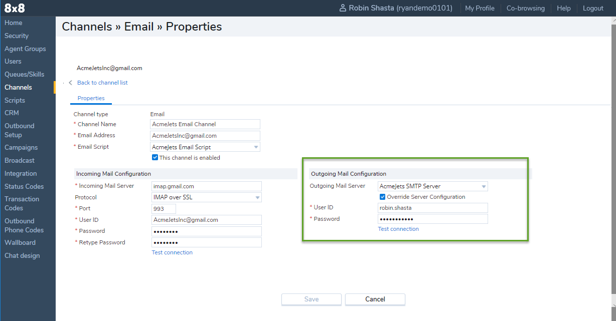Click Logout in the top bar

pyautogui.click(x=593, y=9)
